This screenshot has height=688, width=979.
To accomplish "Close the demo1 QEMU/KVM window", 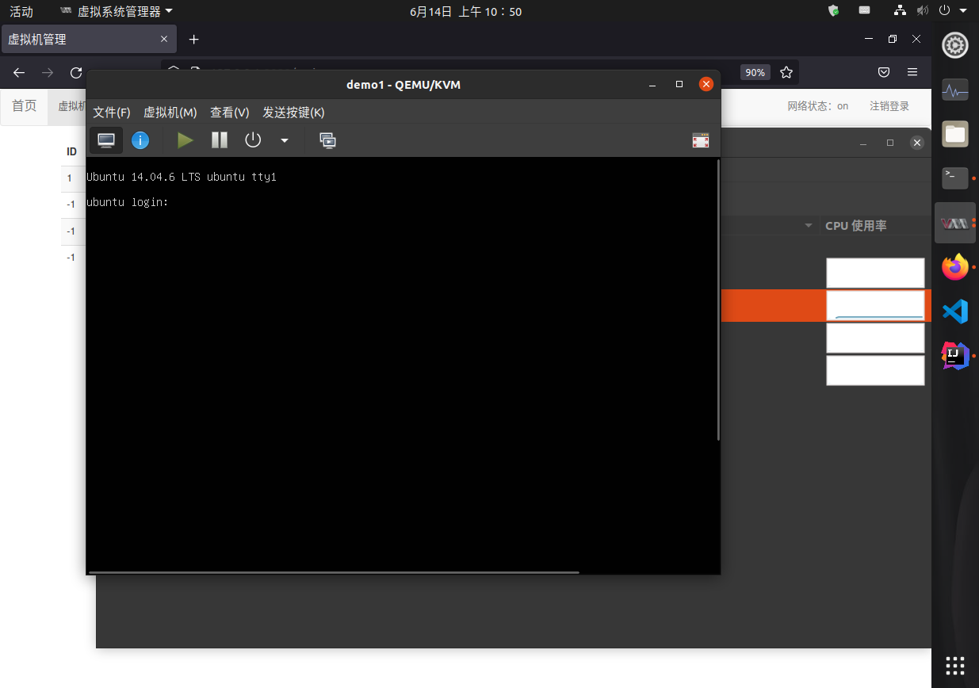I will 706,84.
